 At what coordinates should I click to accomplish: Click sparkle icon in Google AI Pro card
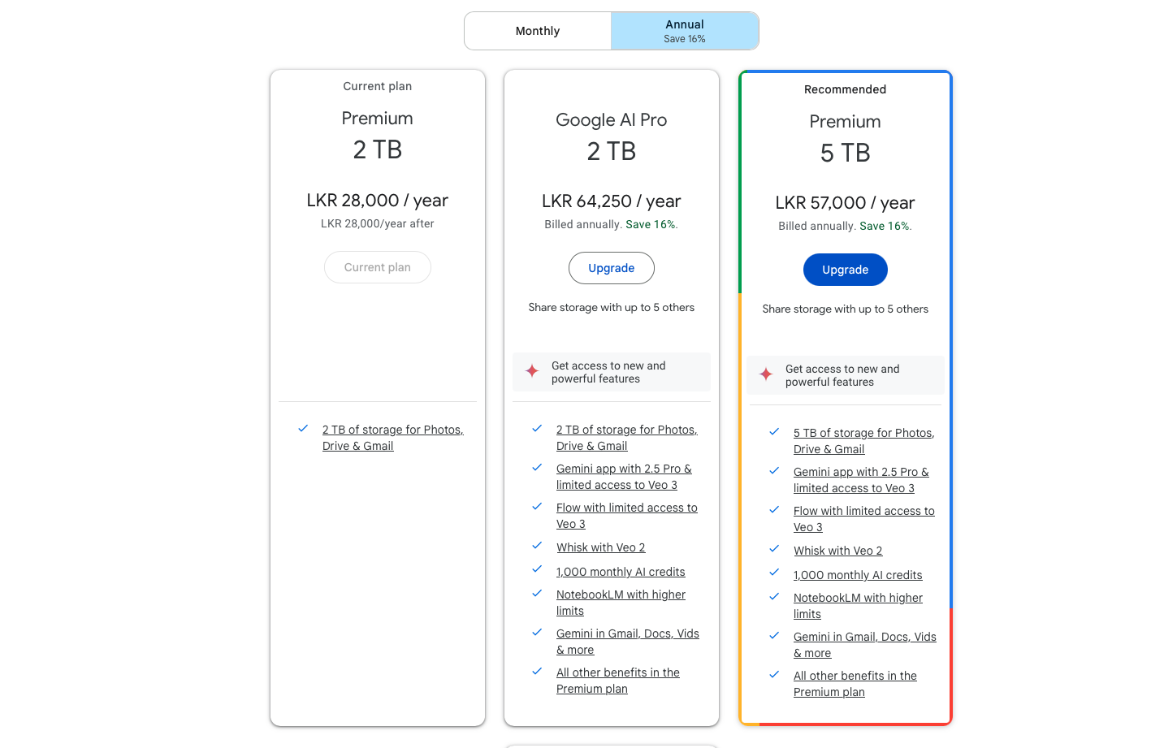(x=532, y=371)
